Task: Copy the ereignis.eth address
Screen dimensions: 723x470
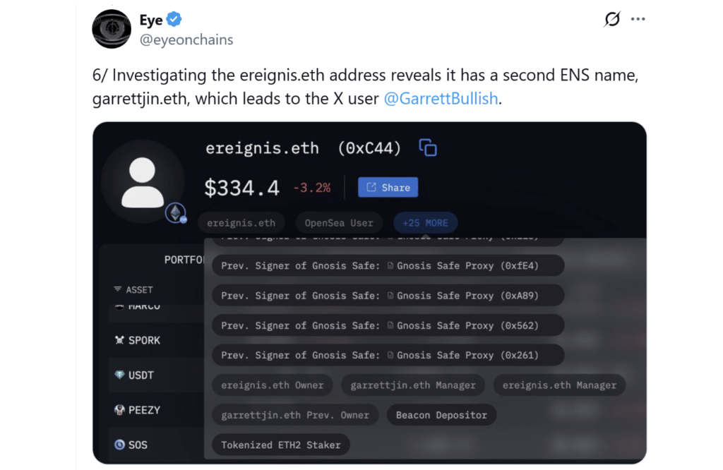Action: pyautogui.click(x=428, y=147)
